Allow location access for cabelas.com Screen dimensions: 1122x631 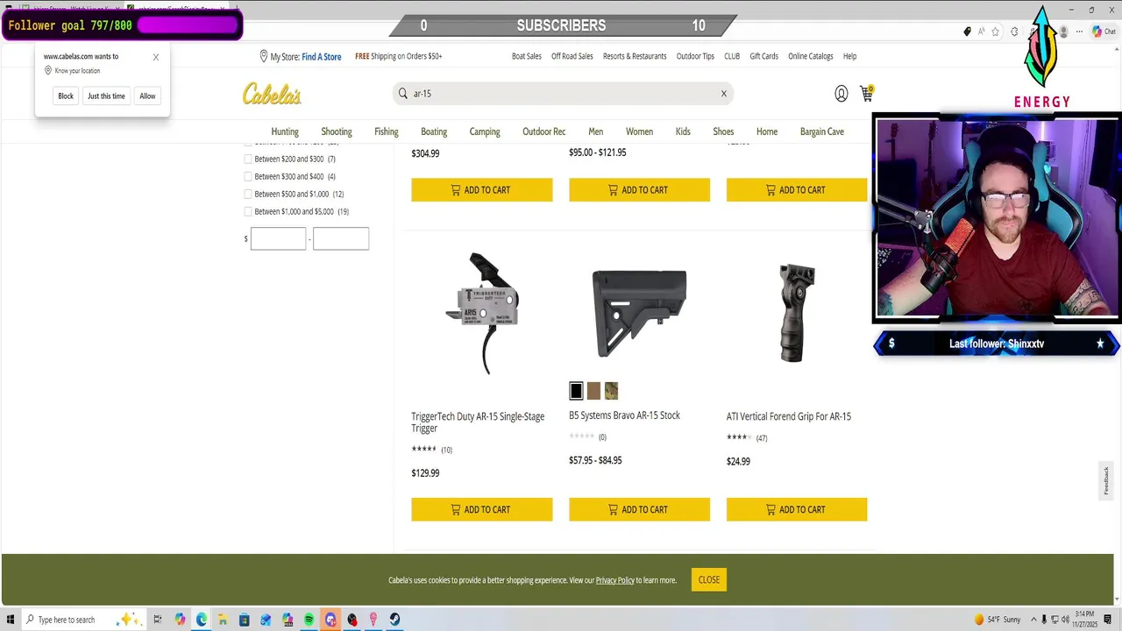pos(147,96)
